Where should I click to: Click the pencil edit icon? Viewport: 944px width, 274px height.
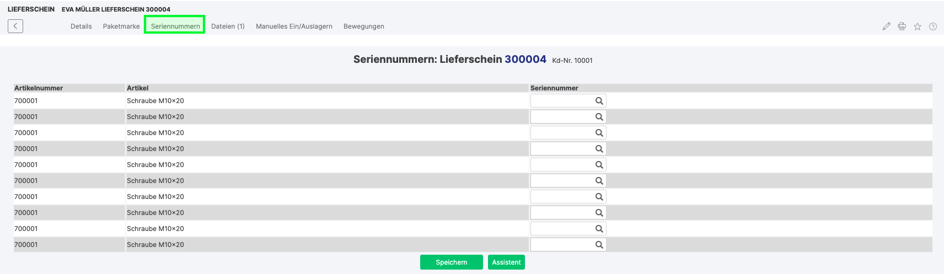pyautogui.click(x=886, y=26)
